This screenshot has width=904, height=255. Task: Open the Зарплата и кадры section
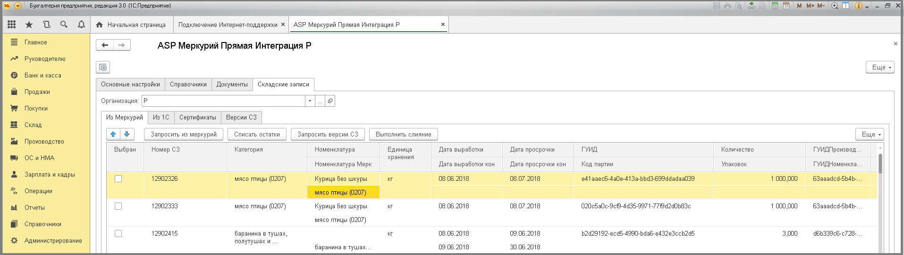click(x=46, y=174)
